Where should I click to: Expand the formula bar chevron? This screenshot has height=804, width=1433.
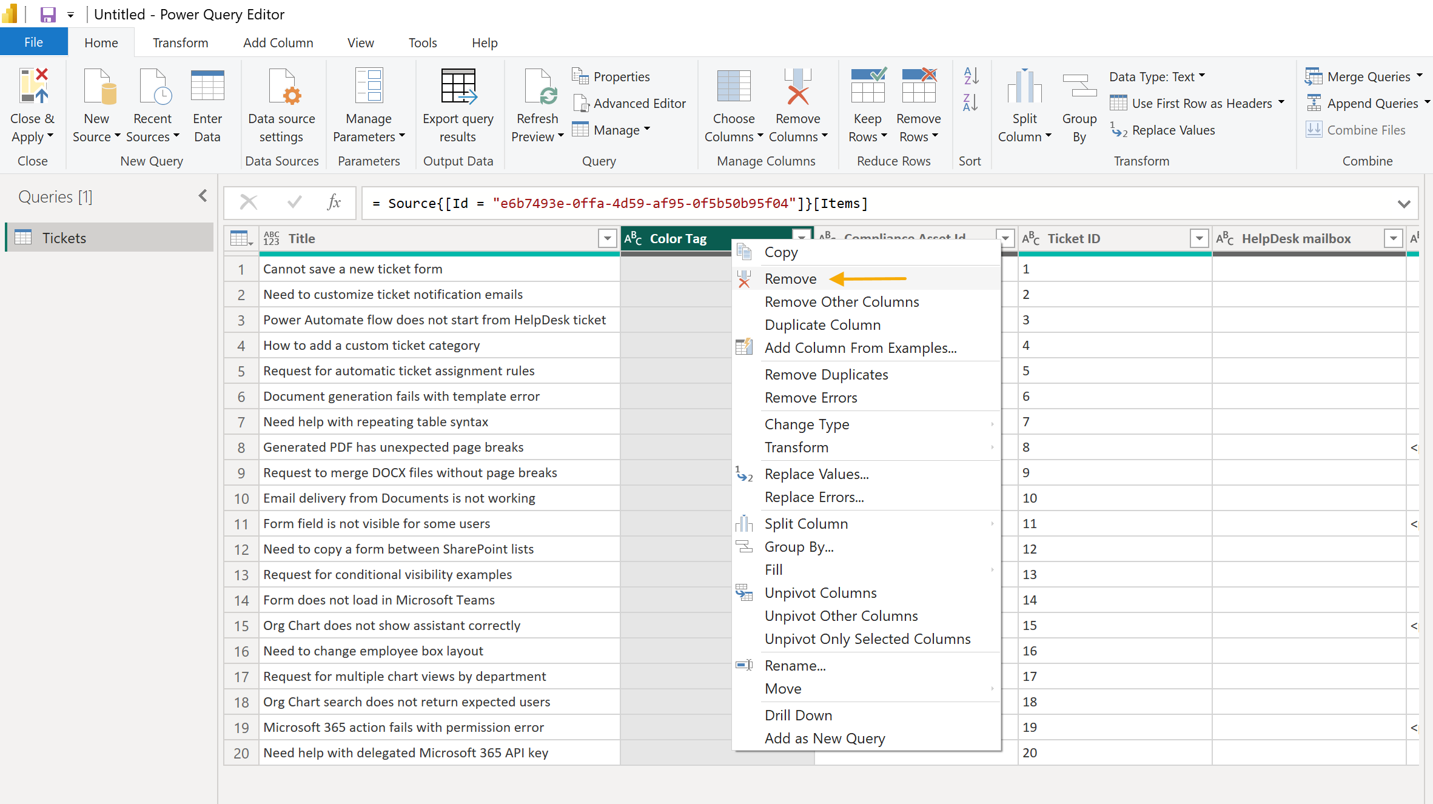(x=1404, y=204)
